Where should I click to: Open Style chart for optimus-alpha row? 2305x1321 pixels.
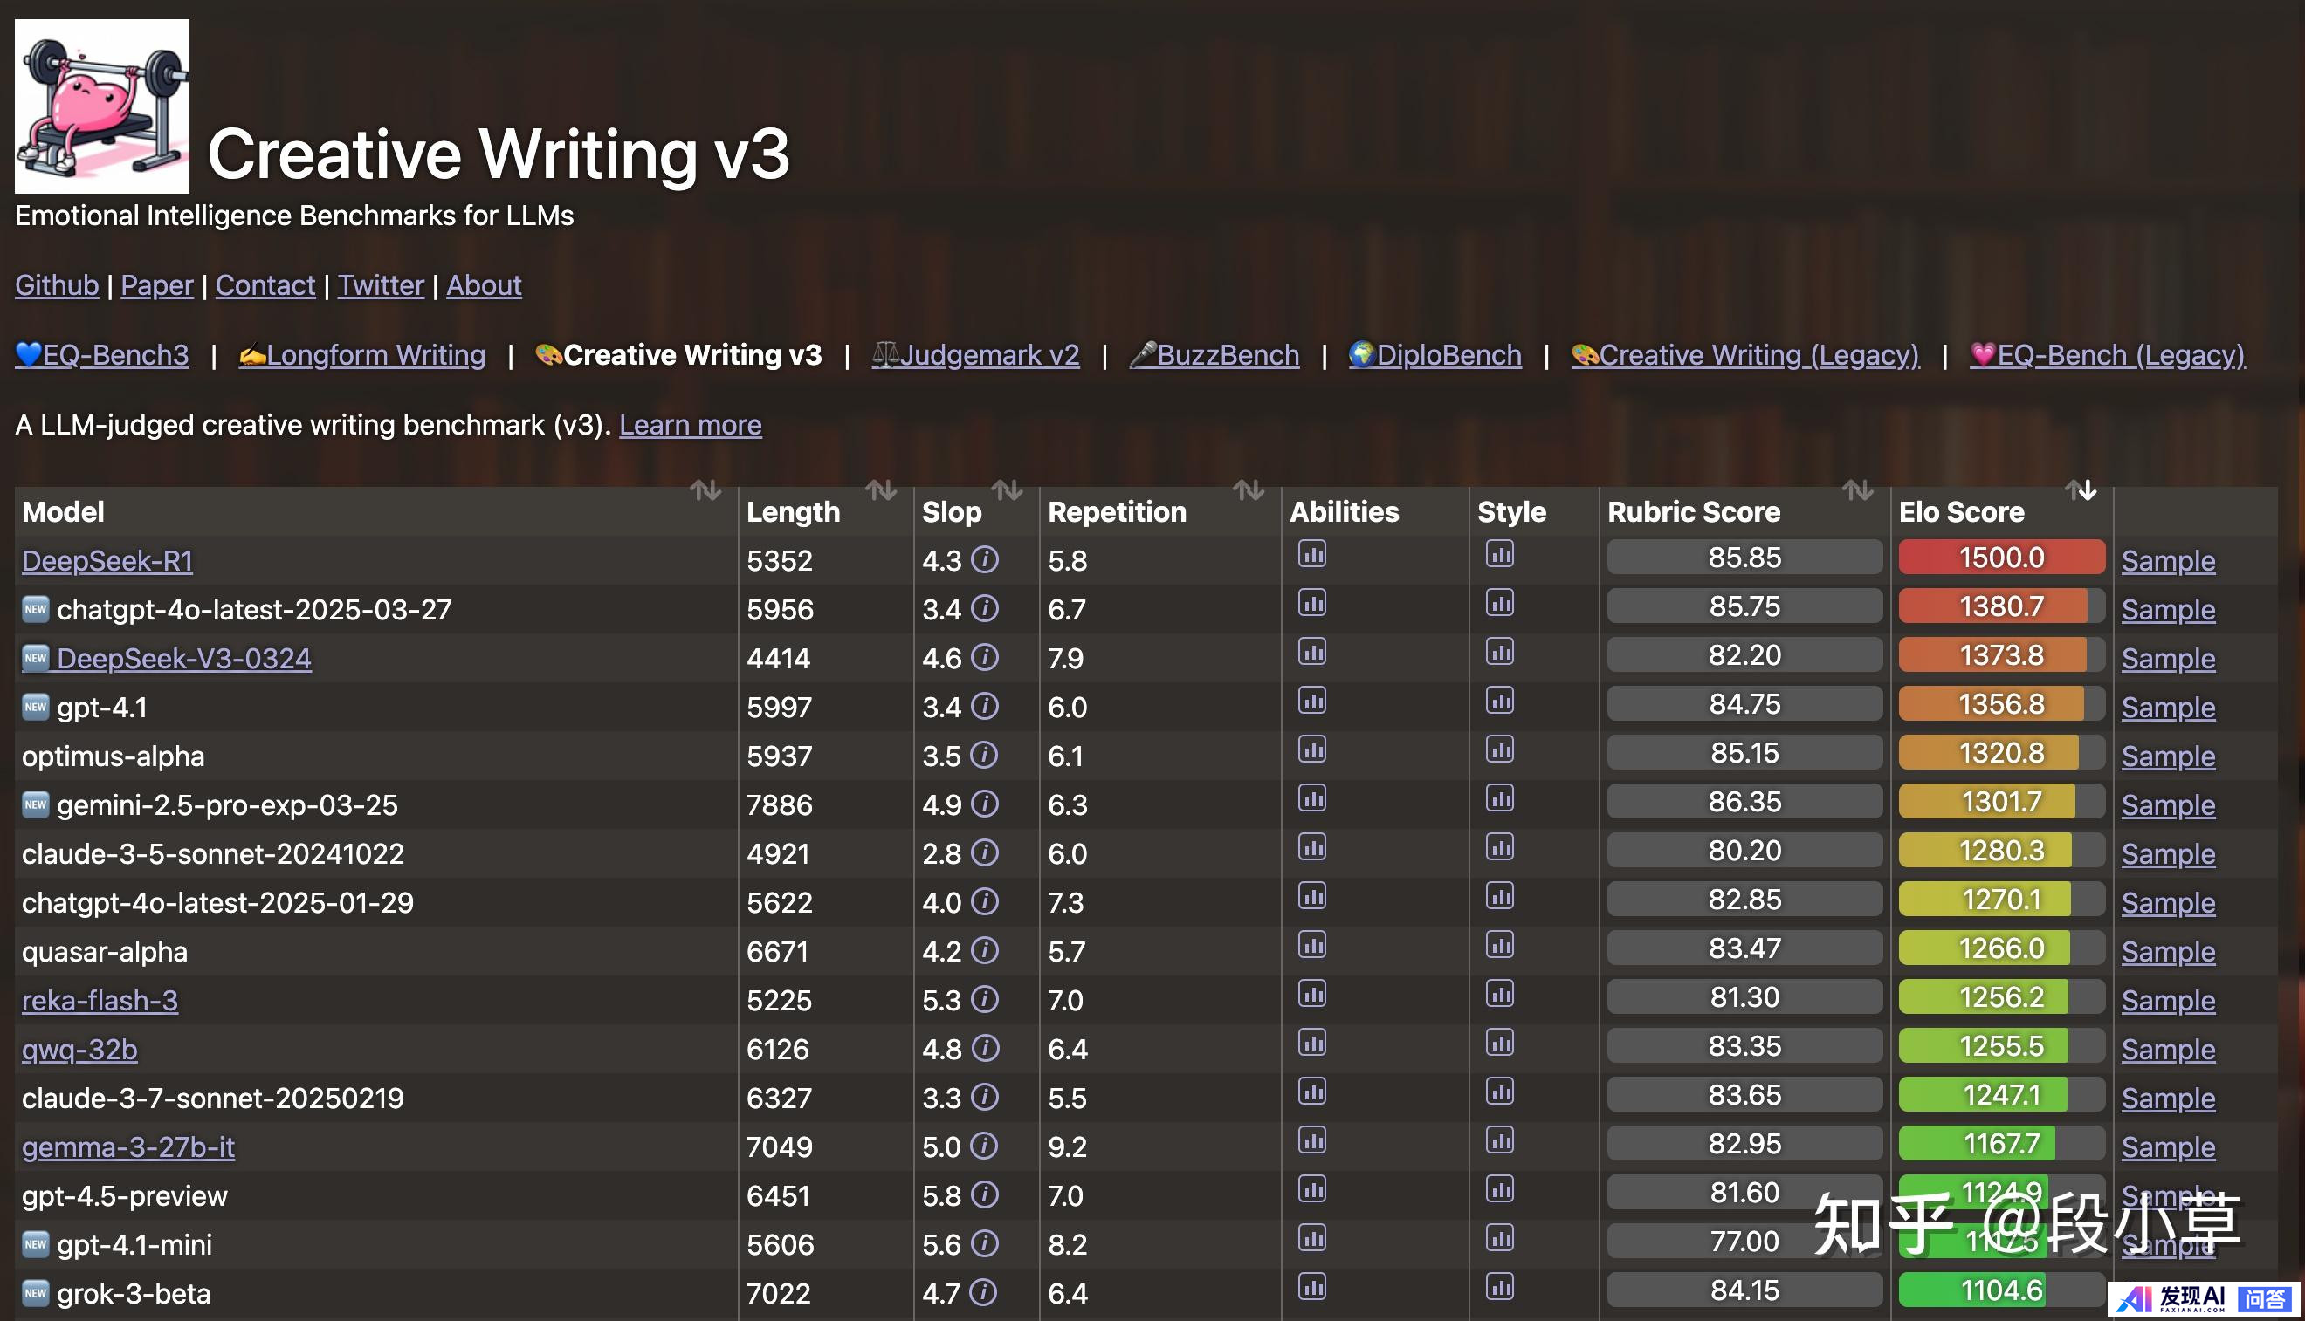[1500, 749]
